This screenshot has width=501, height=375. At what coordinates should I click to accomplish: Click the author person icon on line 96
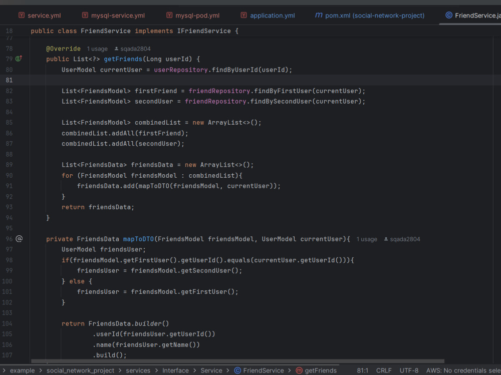(386, 239)
